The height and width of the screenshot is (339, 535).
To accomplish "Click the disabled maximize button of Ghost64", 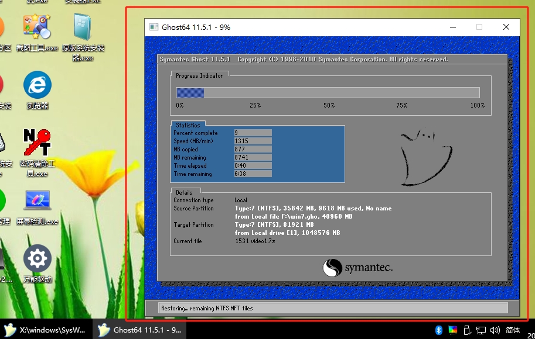I will (479, 27).
